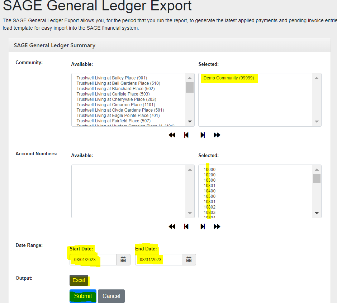Click the Start Date input field
Screen dimensions: 337x303
93,260
